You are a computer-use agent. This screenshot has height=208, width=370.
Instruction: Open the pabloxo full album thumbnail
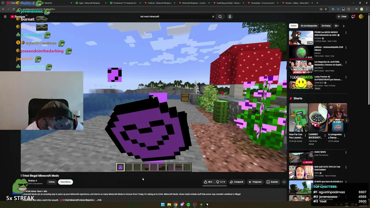(x=301, y=52)
